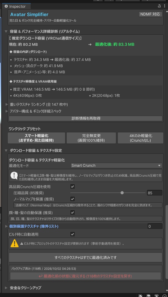Apply the スマート軽量化 preset
This screenshot has height=297, width=168.
click(x=37, y=138)
